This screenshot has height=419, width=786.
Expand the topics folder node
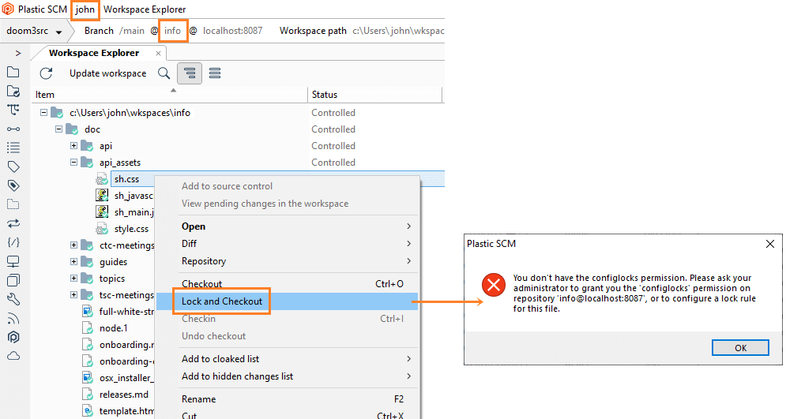pos(73,279)
